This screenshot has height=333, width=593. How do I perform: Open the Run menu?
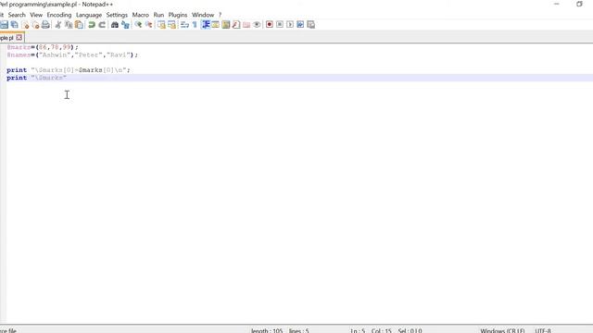click(158, 15)
